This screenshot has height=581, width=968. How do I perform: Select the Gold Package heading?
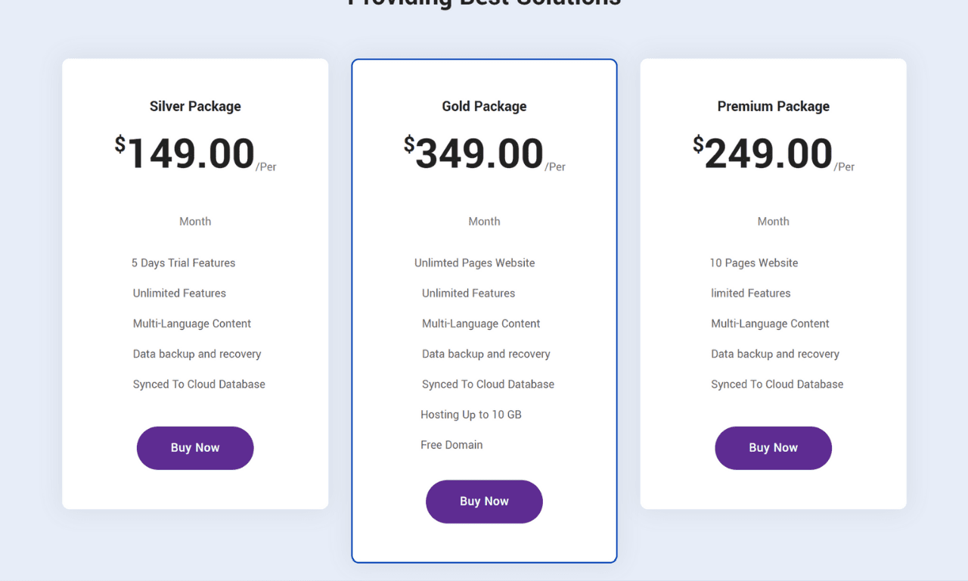click(x=484, y=107)
